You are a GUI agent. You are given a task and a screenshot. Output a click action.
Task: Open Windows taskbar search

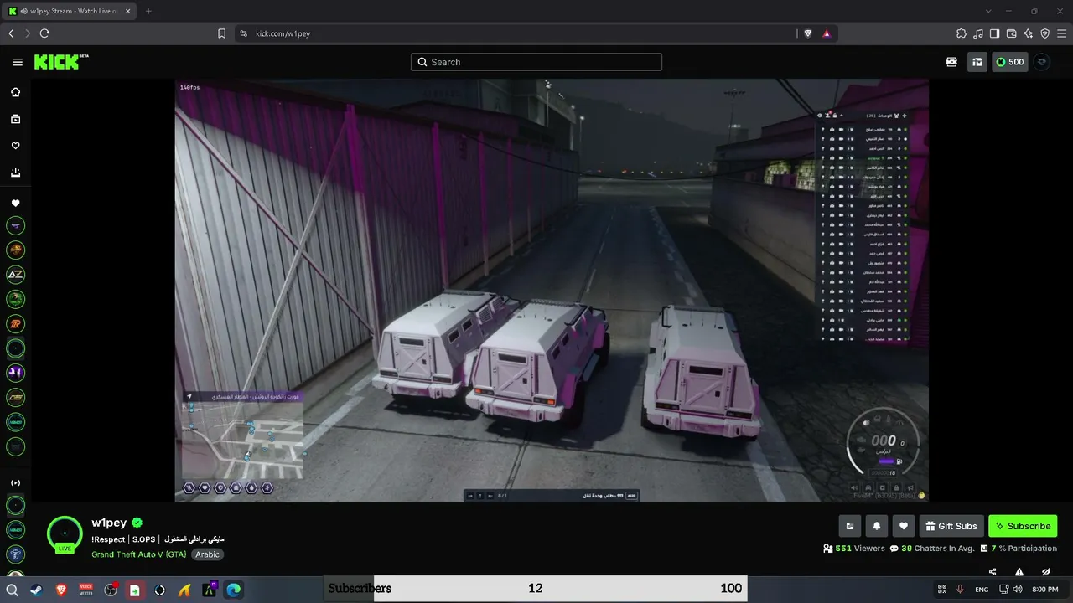click(x=13, y=590)
